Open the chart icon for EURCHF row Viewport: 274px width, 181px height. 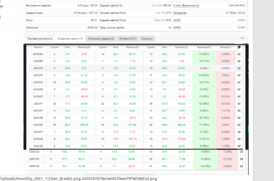point(239,82)
